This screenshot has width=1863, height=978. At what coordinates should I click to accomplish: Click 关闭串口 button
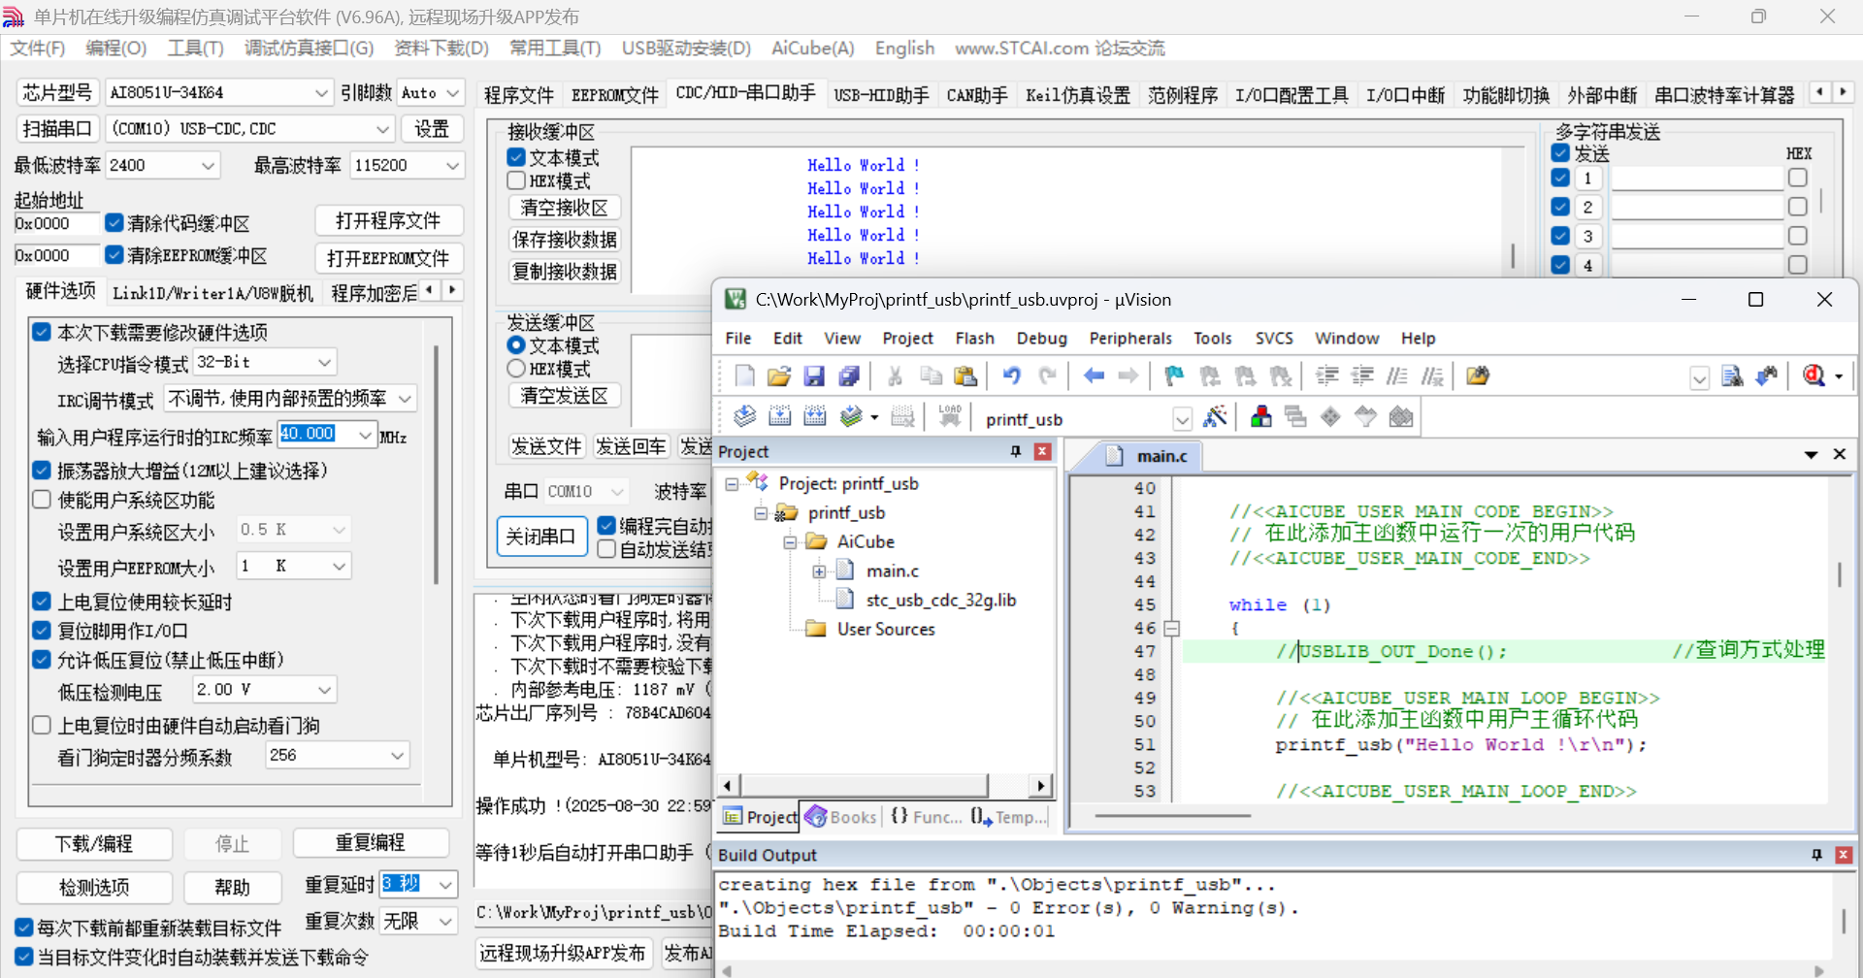[x=541, y=537]
